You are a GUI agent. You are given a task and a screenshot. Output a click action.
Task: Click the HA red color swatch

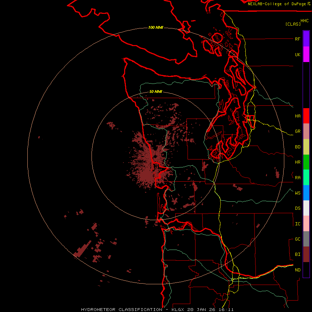[306, 116]
